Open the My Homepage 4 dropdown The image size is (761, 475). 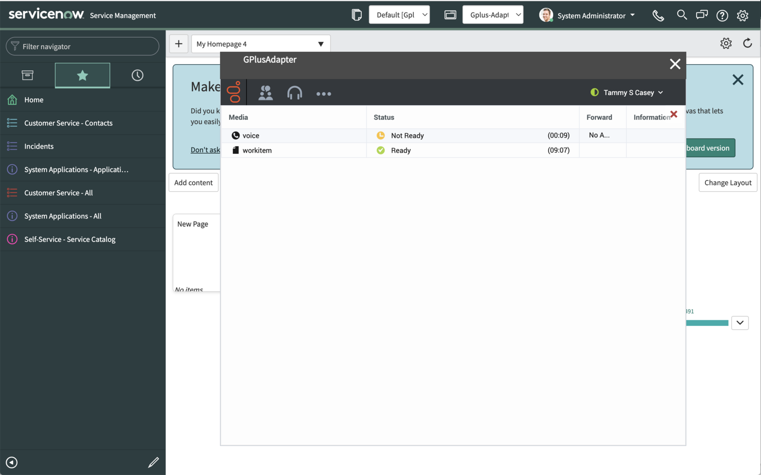260,44
